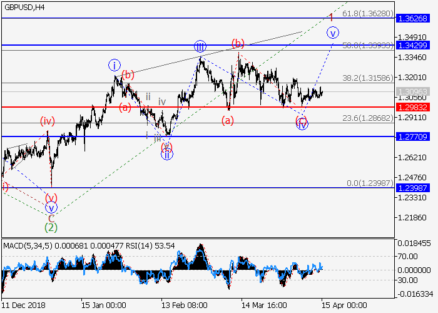Viewport: 438px width, 313px height.
Task: Select the blue 1.36268 price level tag
Action: (x=413, y=18)
